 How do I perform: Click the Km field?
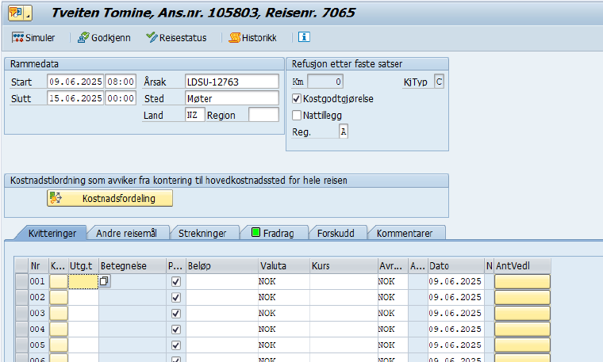click(325, 82)
